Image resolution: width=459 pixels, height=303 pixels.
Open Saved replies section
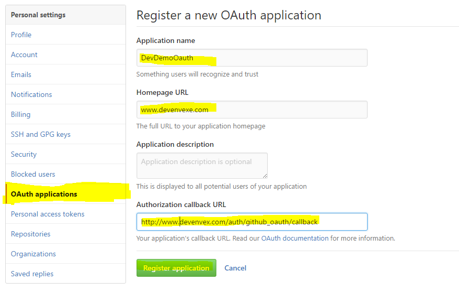click(32, 274)
